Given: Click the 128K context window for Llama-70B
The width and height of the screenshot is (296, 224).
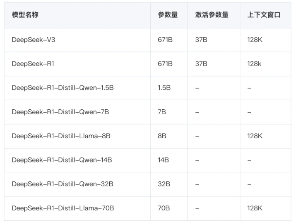Looking at the screenshot, I should click(255, 208).
